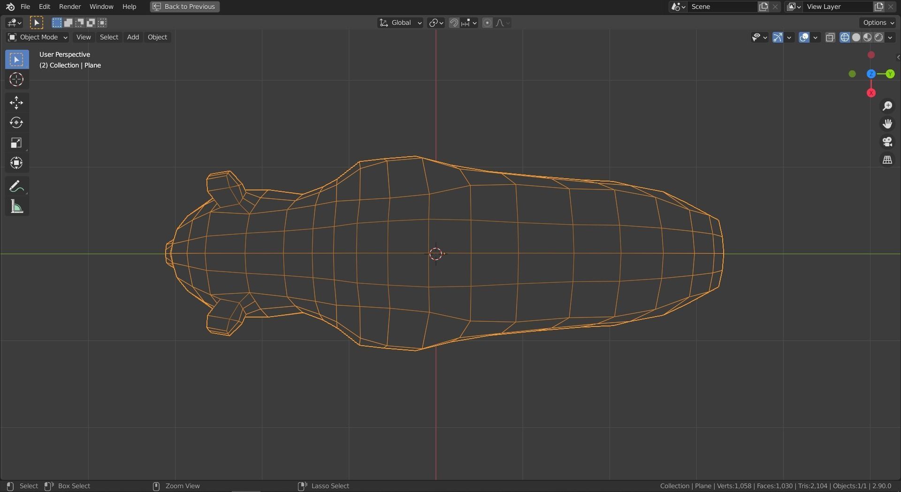The image size is (901, 492).
Task: Click the blue Z axis gizmo ball
Action: pos(871,74)
